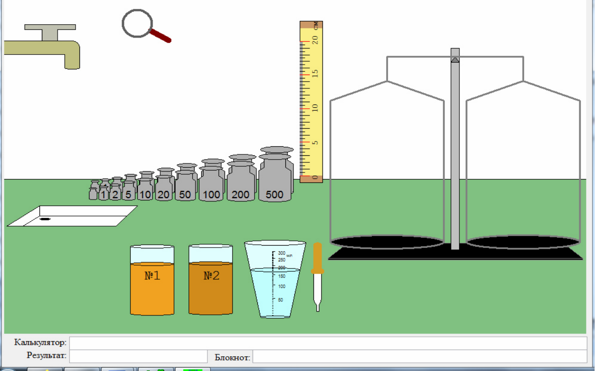This screenshot has width=595, height=371.
Task: Select the yellow centimeter ruler
Action: tap(312, 102)
